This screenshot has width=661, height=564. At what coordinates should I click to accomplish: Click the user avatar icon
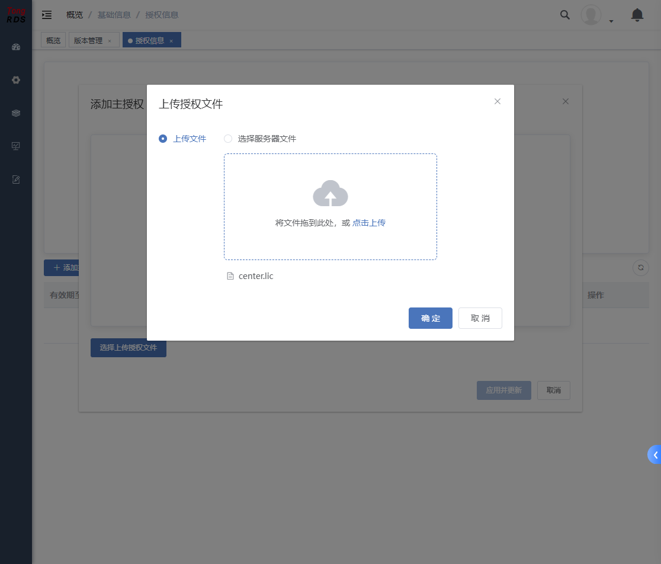[591, 15]
